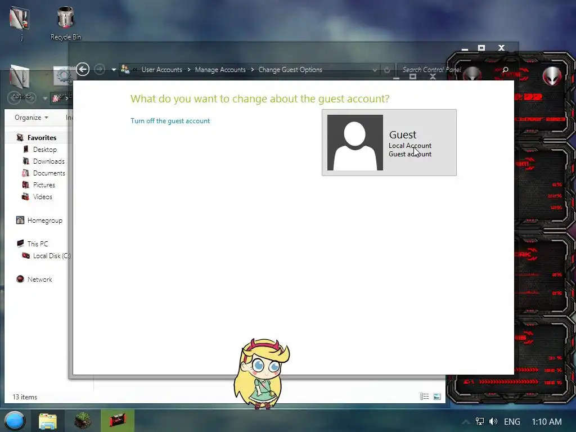Click the Star Butterfly desktop mascot
576x432 pixels.
coord(262,373)
